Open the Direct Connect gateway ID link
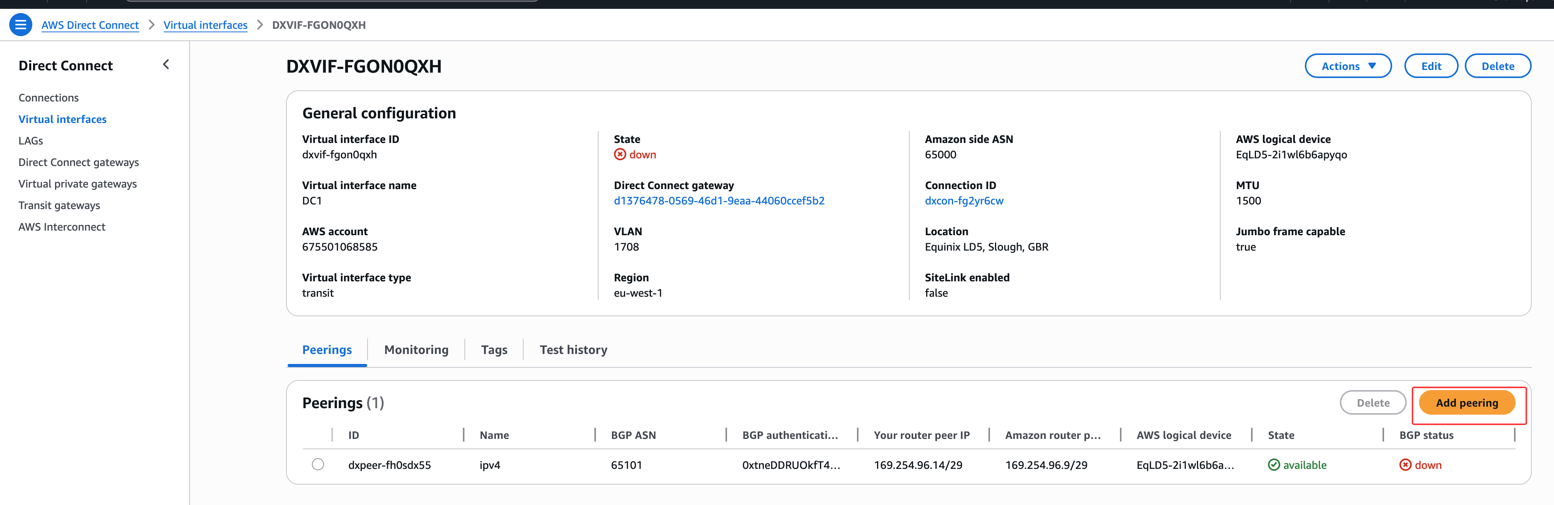This screenshot has width=1554, height=505. (719, 200)
